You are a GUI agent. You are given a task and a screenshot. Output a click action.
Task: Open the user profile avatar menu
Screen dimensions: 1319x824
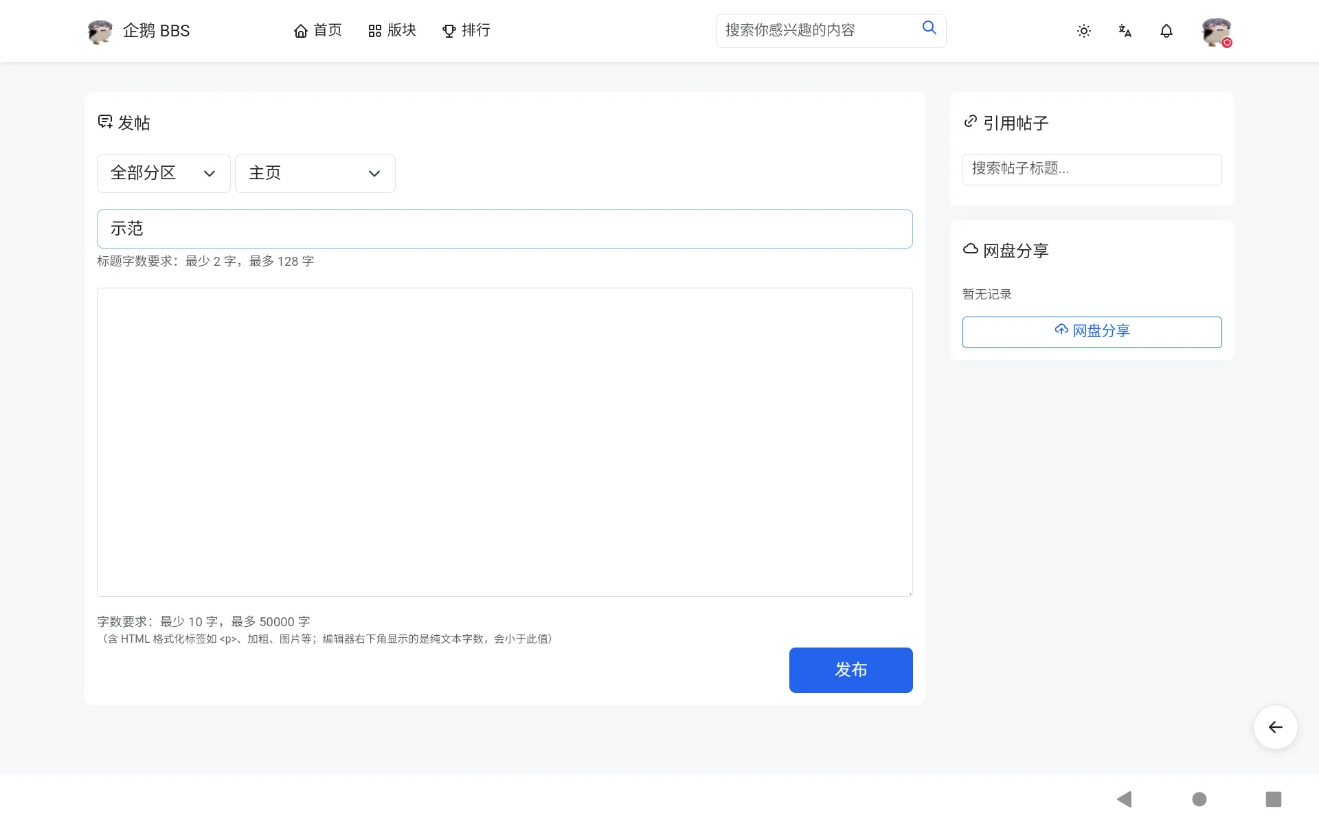point(1216,32)
